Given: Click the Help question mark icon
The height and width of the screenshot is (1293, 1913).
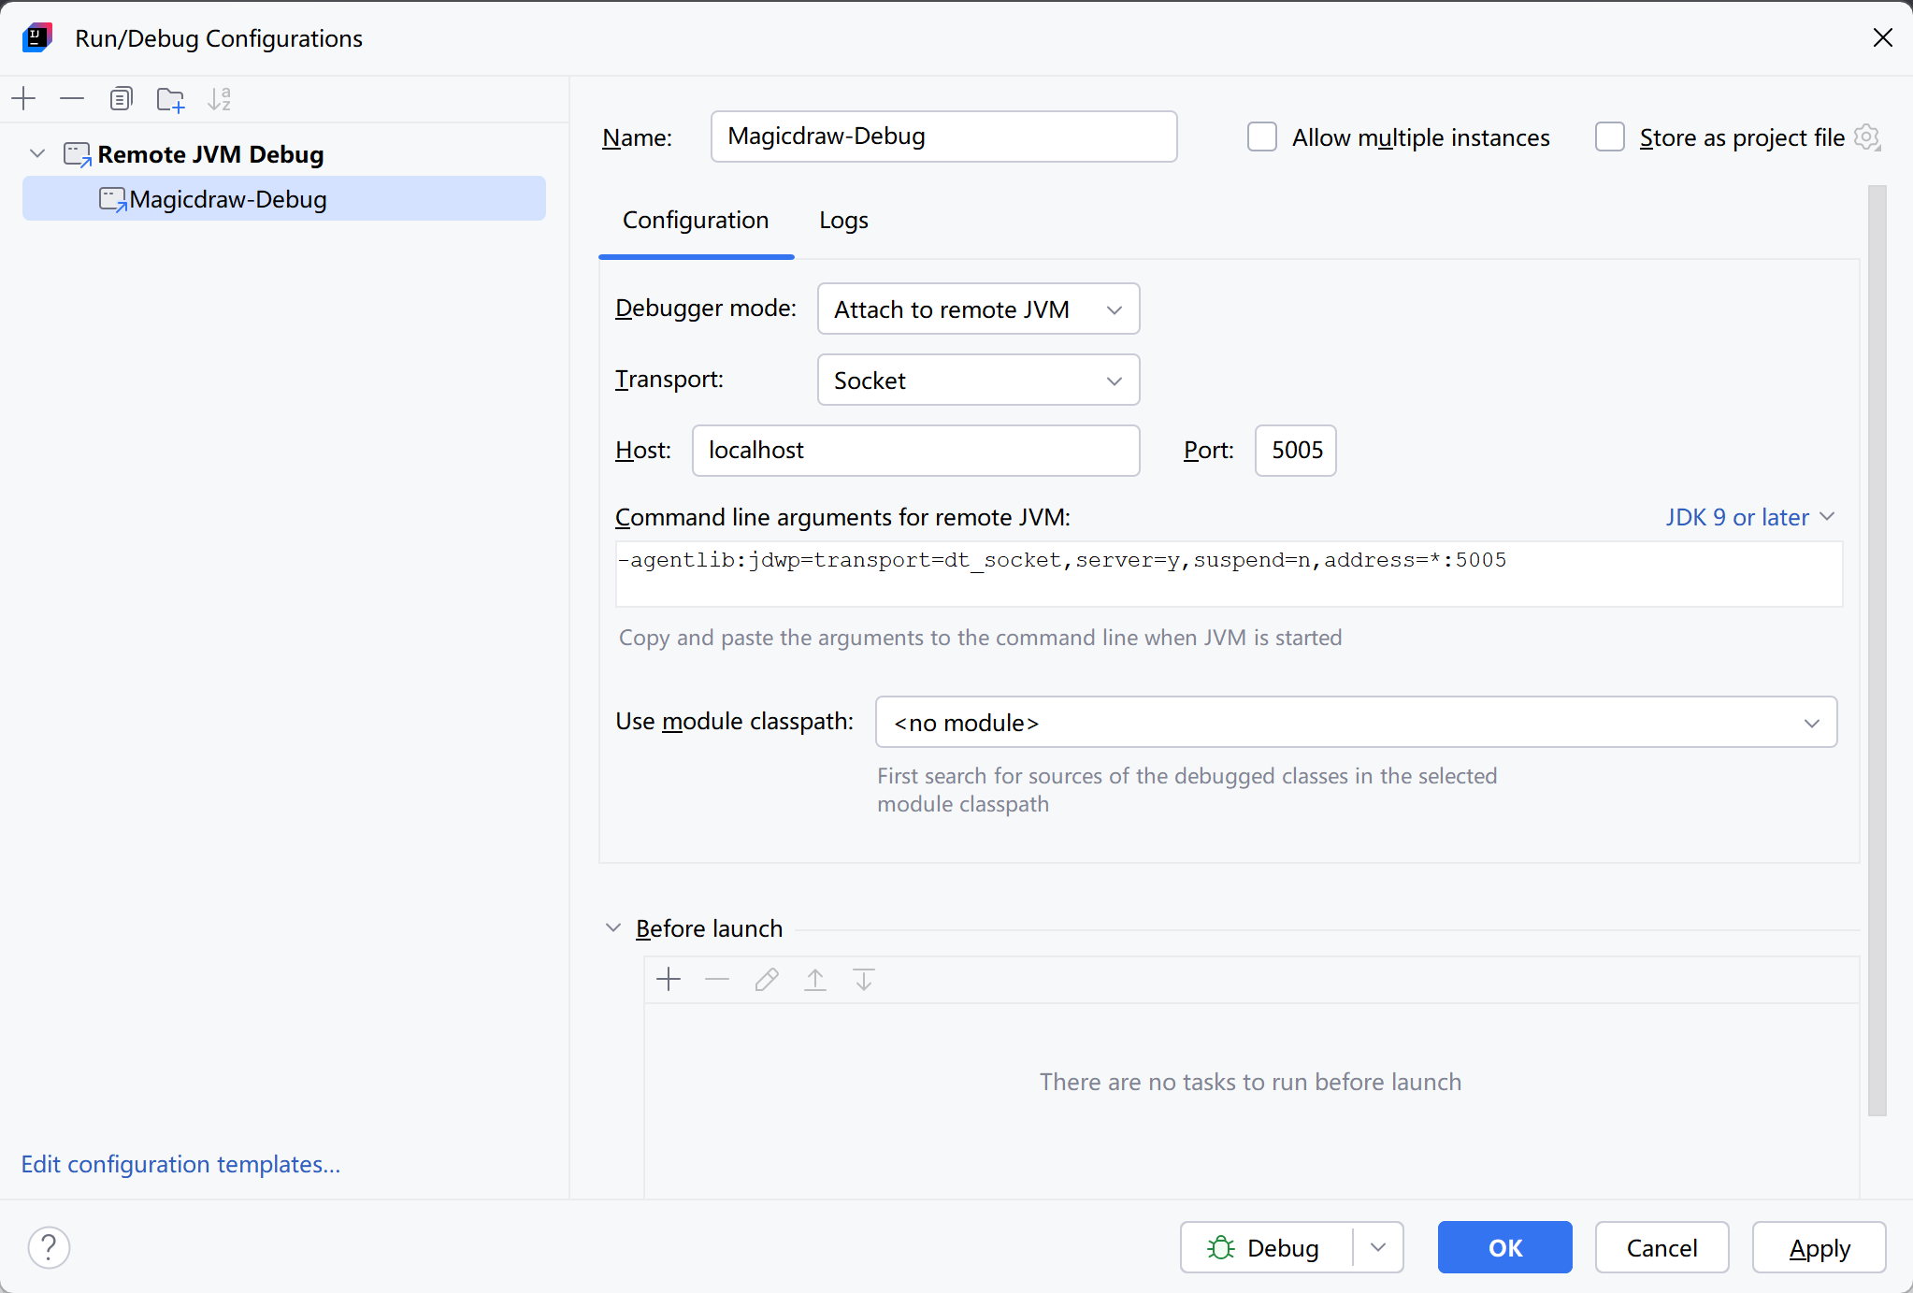Looking at the screenshot, I should [49, 1247].
